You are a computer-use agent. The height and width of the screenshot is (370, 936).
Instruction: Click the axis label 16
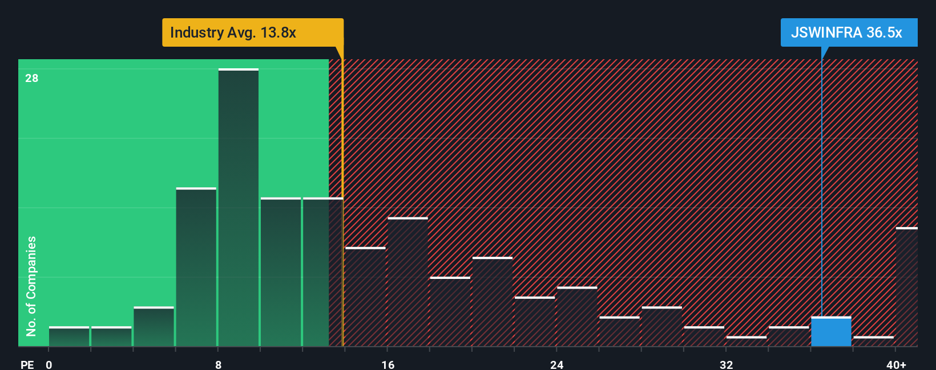pyautogui.click(x=388, y=364)
